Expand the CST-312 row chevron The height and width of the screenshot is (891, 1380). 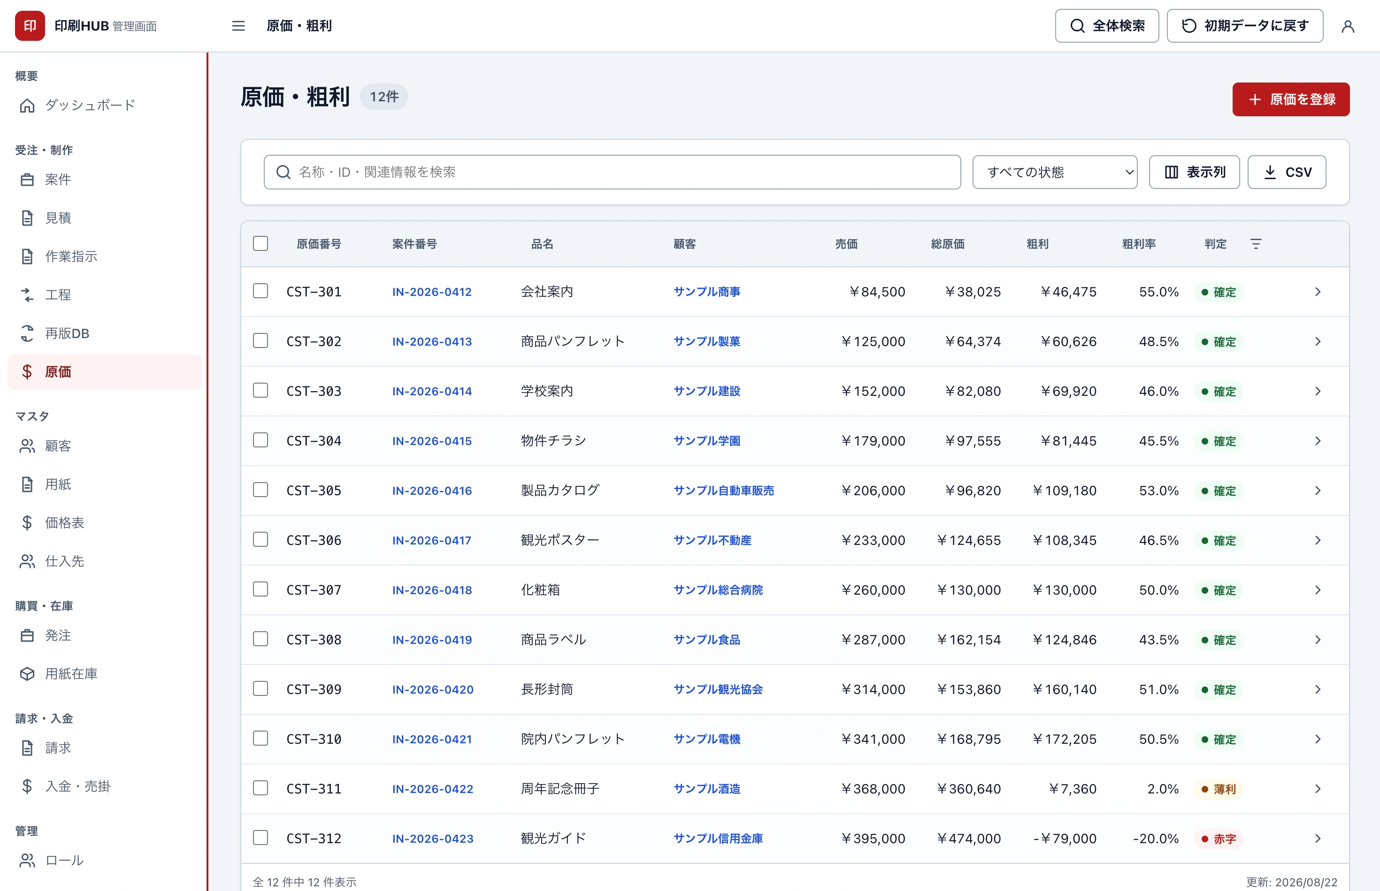click(x=1318, y=839)
